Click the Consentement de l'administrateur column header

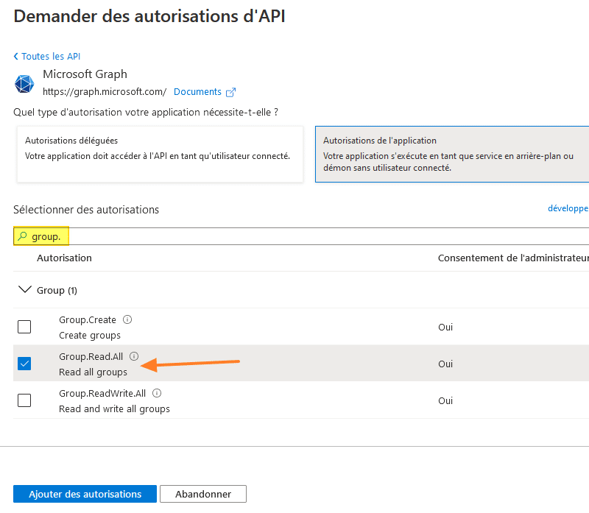click(x=512, y=258)
